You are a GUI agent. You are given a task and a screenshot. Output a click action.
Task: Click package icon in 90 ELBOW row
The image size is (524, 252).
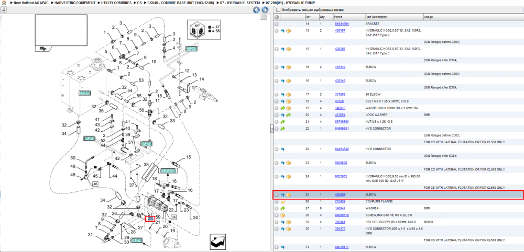click(x=288, y=94)
